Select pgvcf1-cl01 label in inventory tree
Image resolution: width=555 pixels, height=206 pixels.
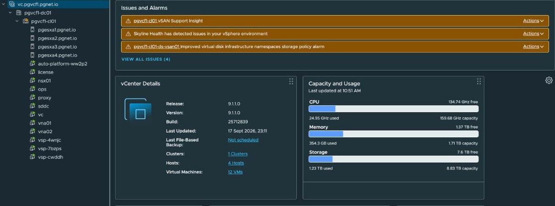[44, 21]
